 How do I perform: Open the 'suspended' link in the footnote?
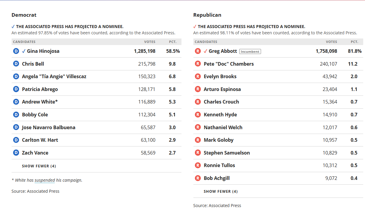(x=44, y=180)
